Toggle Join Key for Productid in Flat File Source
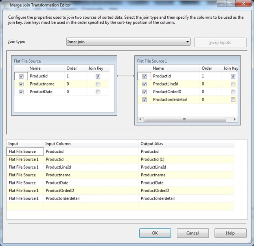 tap(98, 76)
